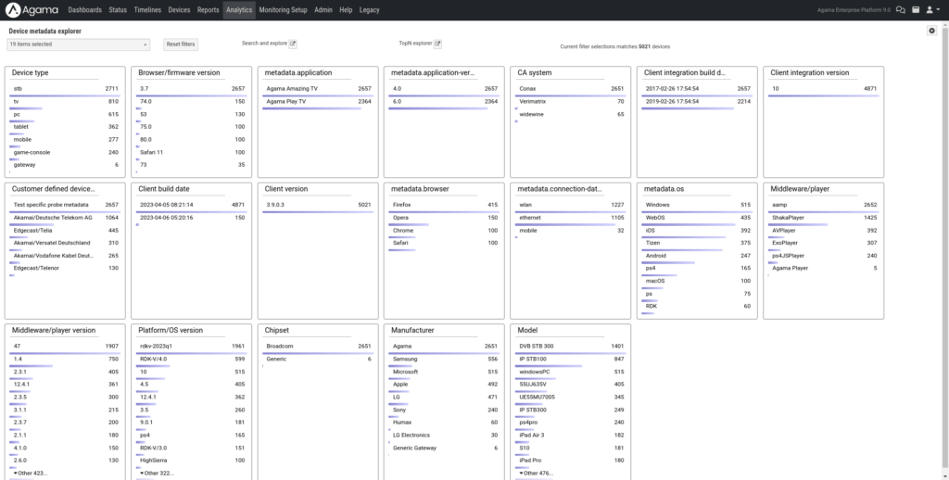The image size is (949, 480).
Task: Open the chat comments icon
Action: point(900,9)
